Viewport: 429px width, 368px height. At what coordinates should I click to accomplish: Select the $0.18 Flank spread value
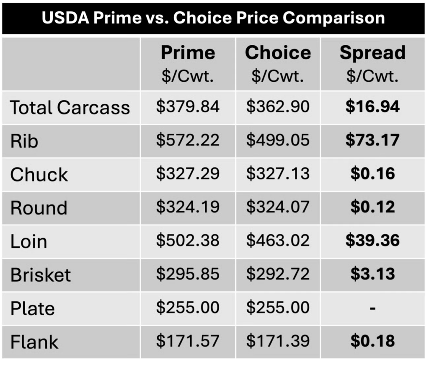coord(372,341)
